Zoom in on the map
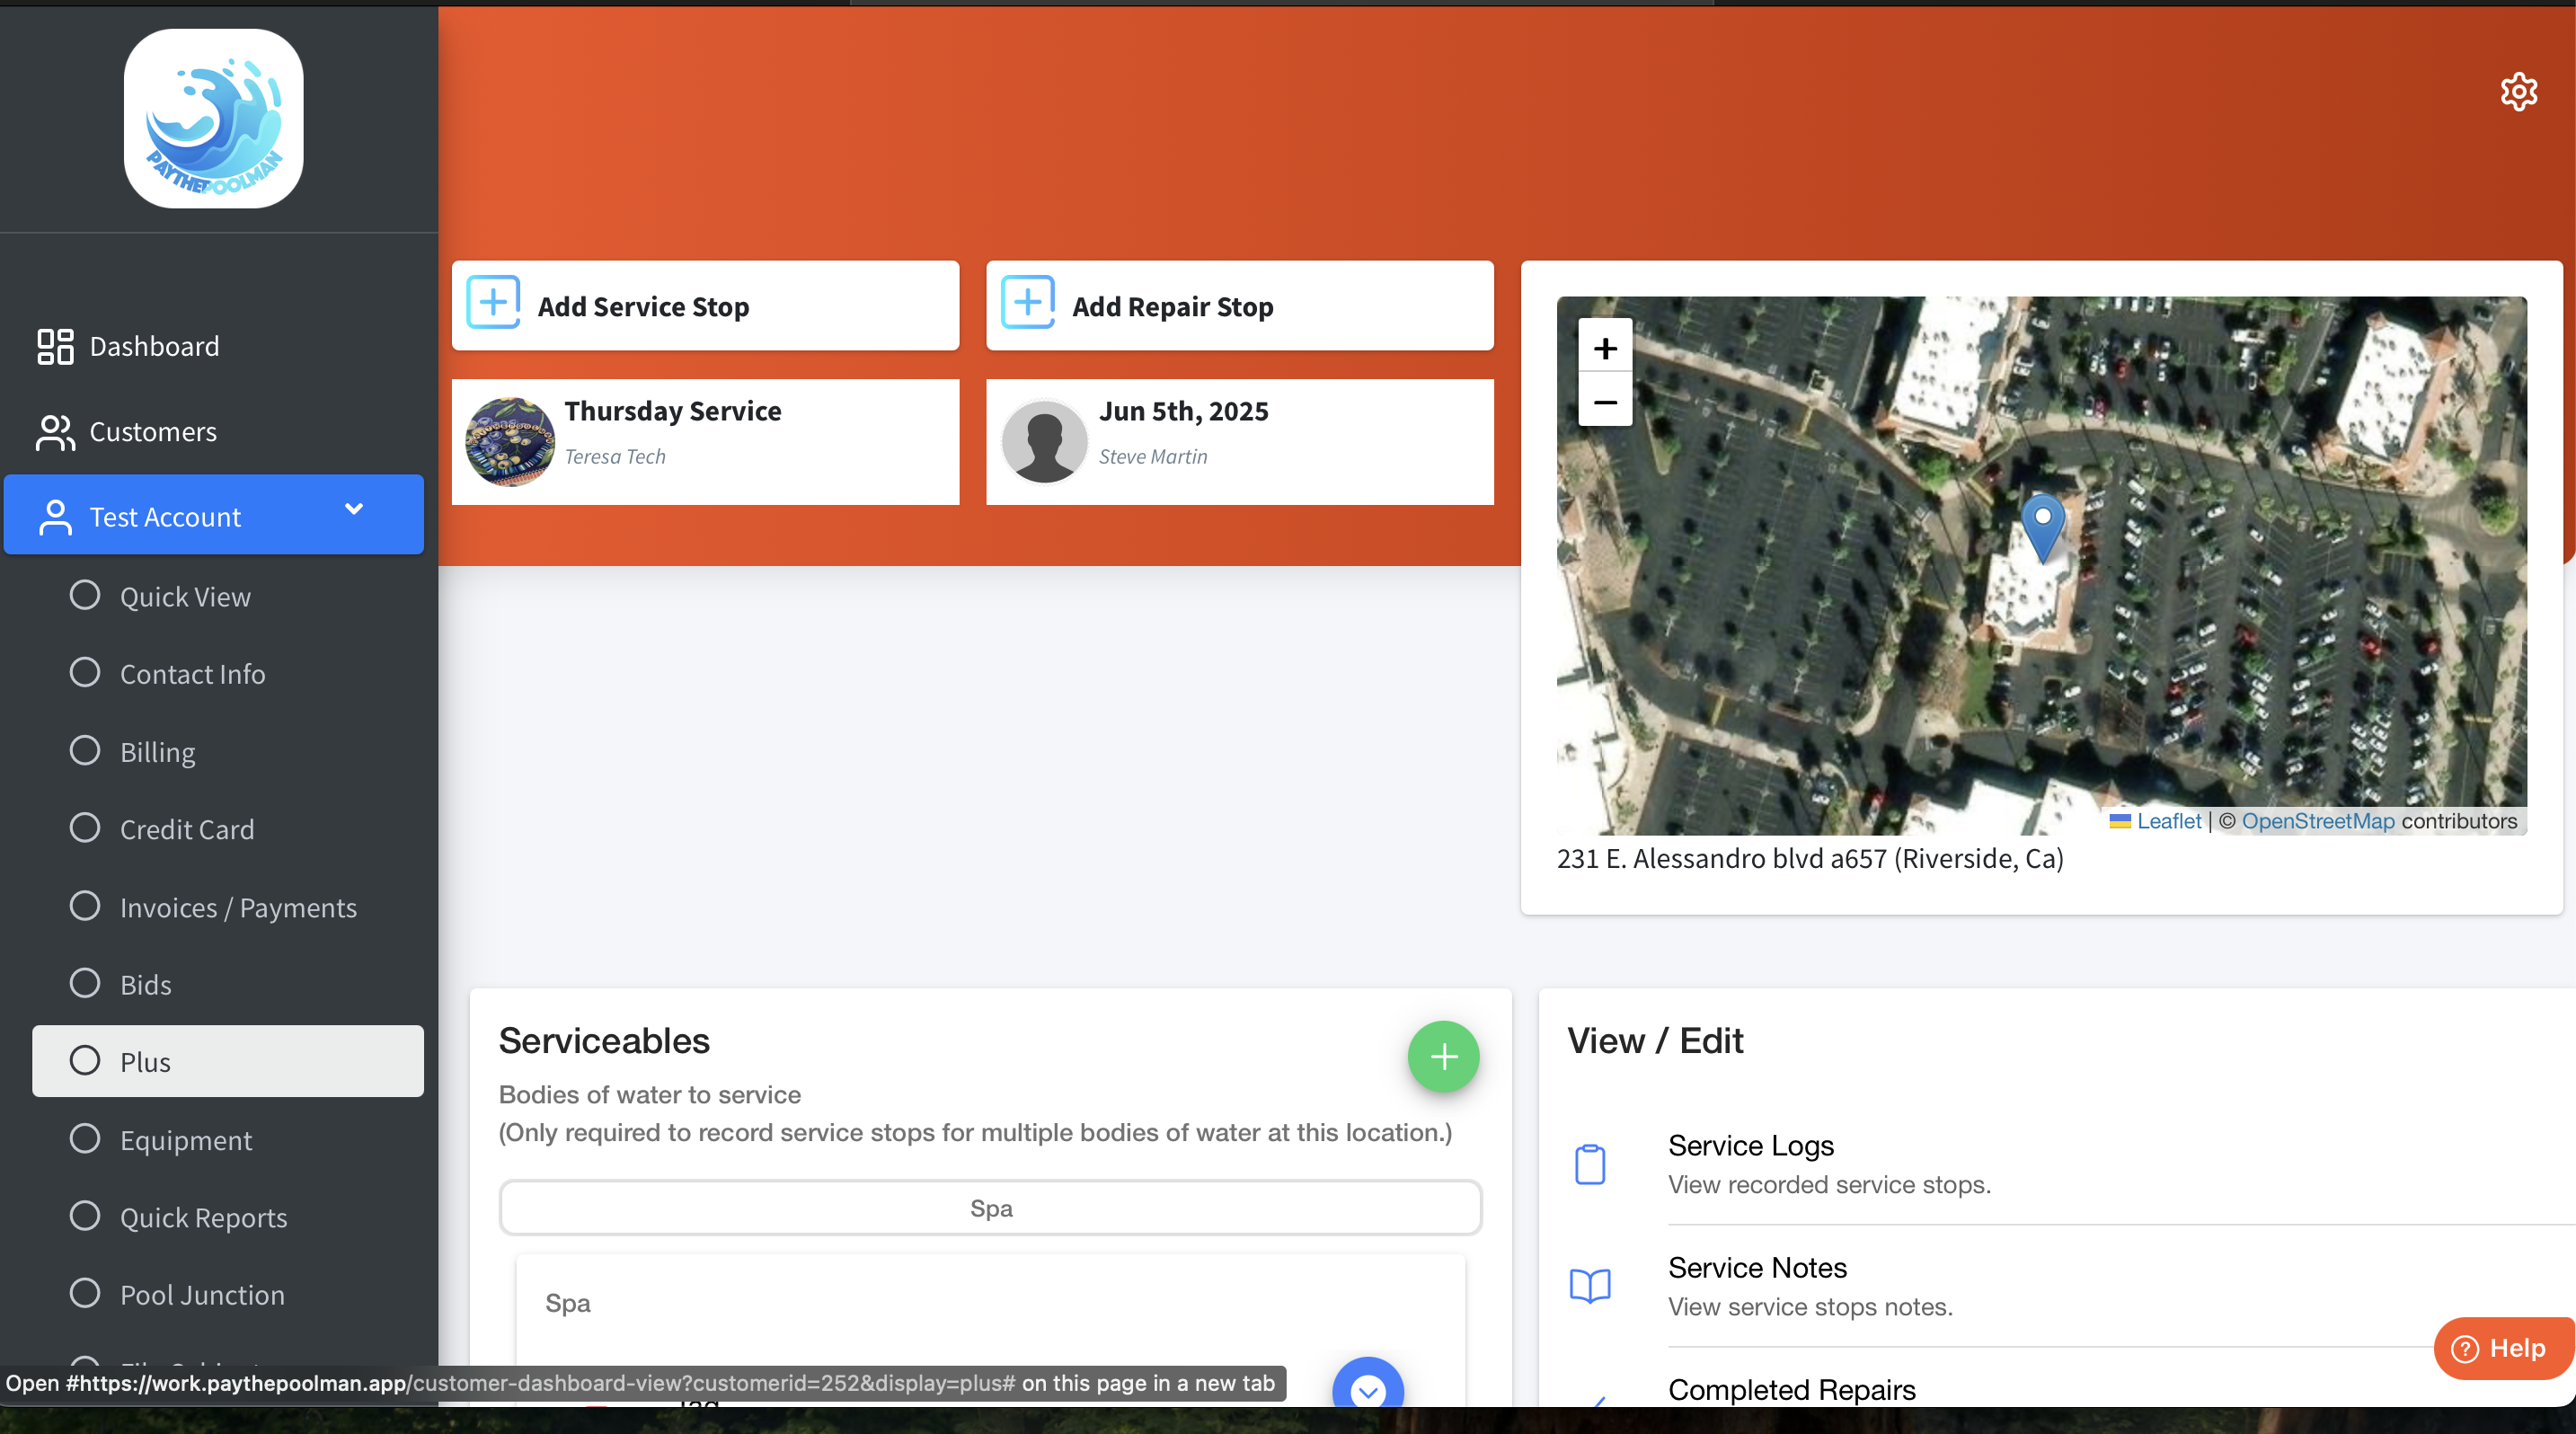Viewport: 2576px width, 1434px height. (1605, 348)
